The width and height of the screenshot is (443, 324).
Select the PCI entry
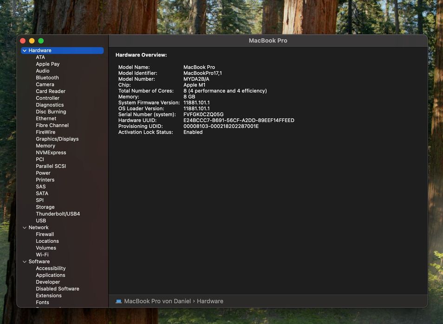40,159
